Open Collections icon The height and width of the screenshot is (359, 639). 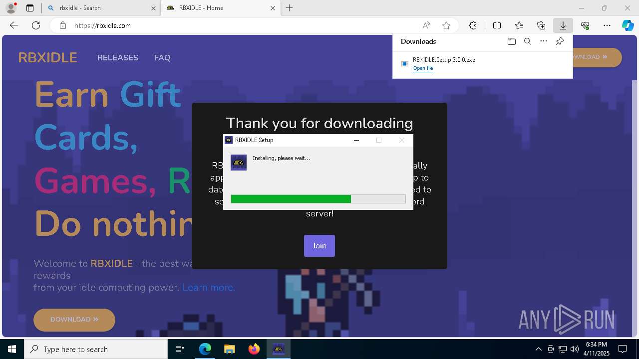541,25
